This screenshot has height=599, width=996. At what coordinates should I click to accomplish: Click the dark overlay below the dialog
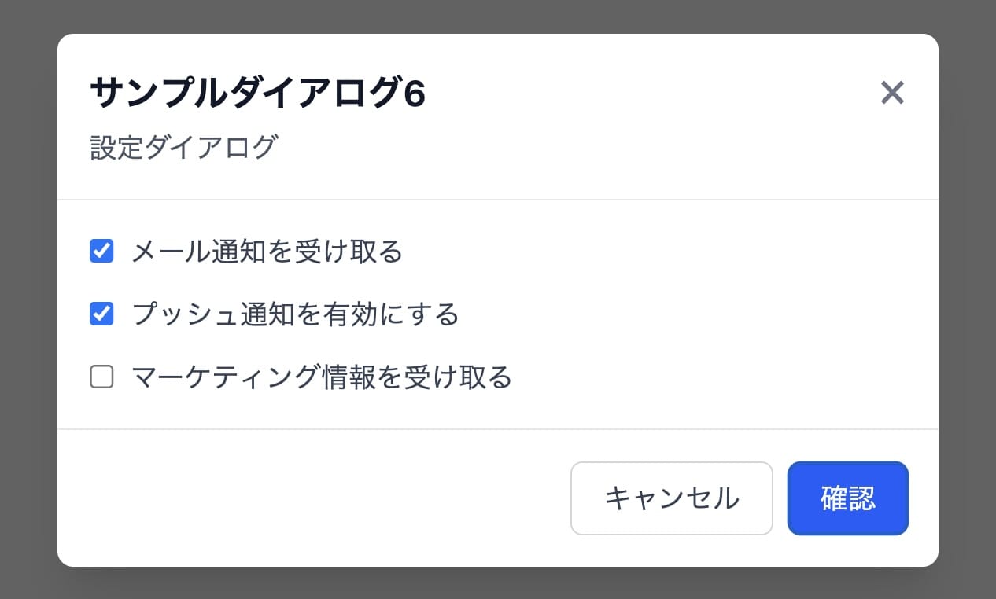point(498,583)
